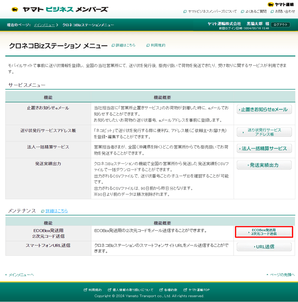This screenshot has height=302, width=298.
Task: Click the external-link icon before ヤマト運輸TOP
Action: point(185,290)
